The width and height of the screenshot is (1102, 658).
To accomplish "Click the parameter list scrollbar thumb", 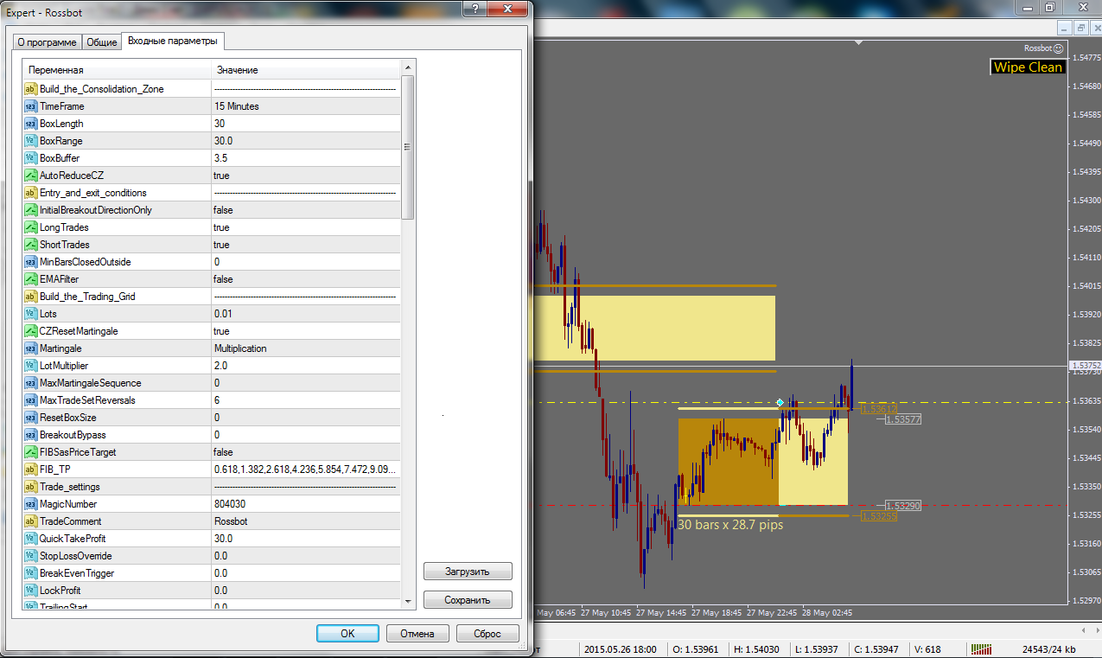I will click(408, 147).
